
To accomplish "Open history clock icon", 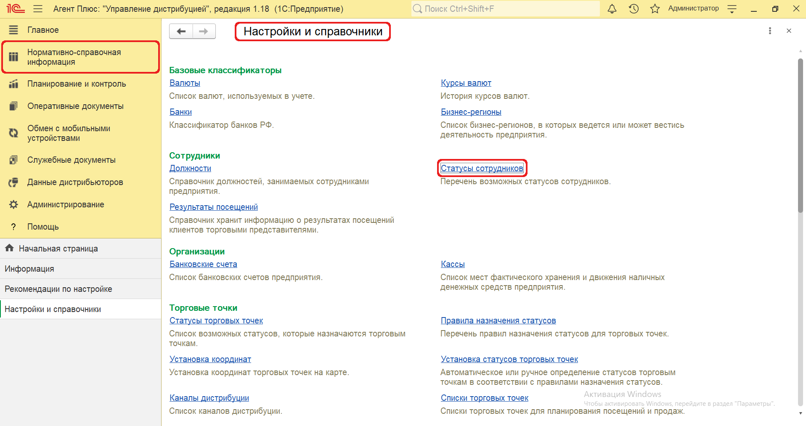I will (x=634, y=8).
